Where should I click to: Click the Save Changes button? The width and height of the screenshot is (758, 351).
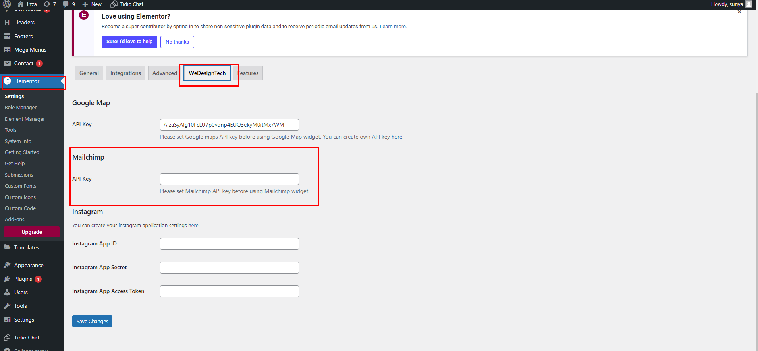(92, 321)
